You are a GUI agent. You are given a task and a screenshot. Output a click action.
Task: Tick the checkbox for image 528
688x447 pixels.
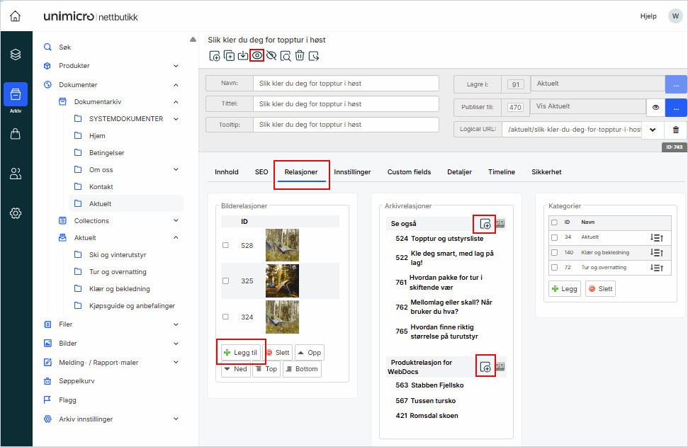tap(225, 245)
